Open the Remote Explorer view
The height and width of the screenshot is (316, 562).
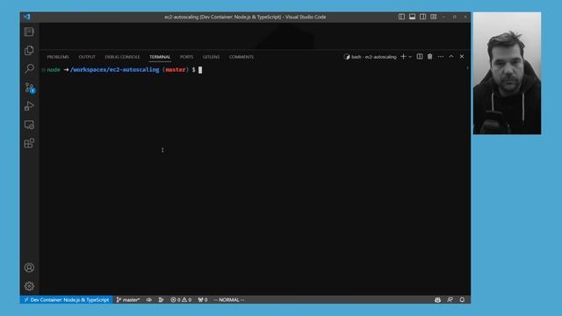click(29, 125)
